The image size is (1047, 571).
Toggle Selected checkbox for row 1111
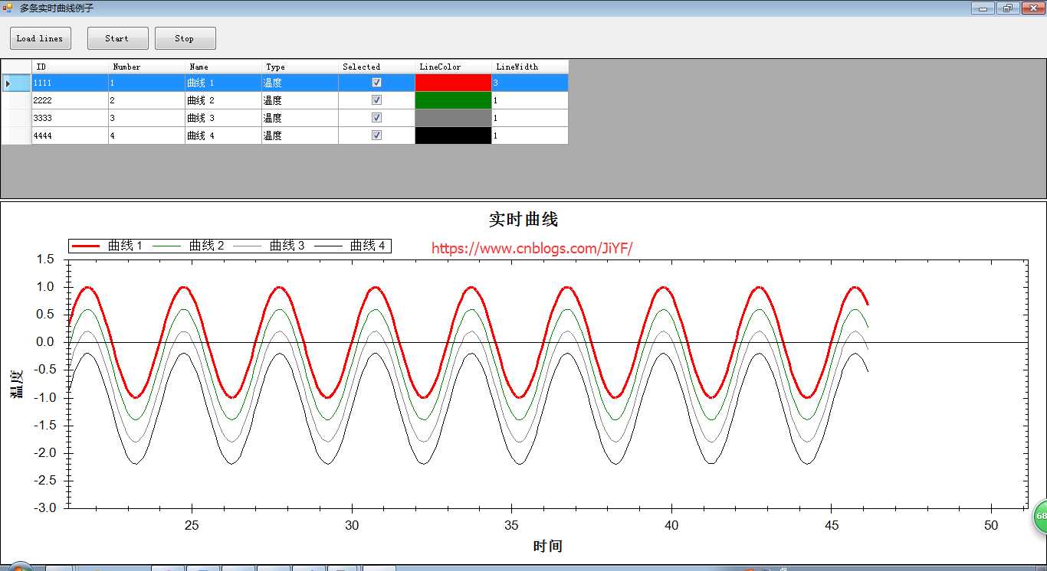376,82
